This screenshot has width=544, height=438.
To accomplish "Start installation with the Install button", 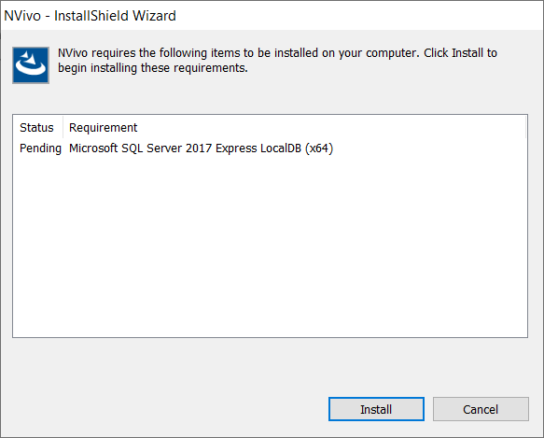I will click(x=376, y=409).
